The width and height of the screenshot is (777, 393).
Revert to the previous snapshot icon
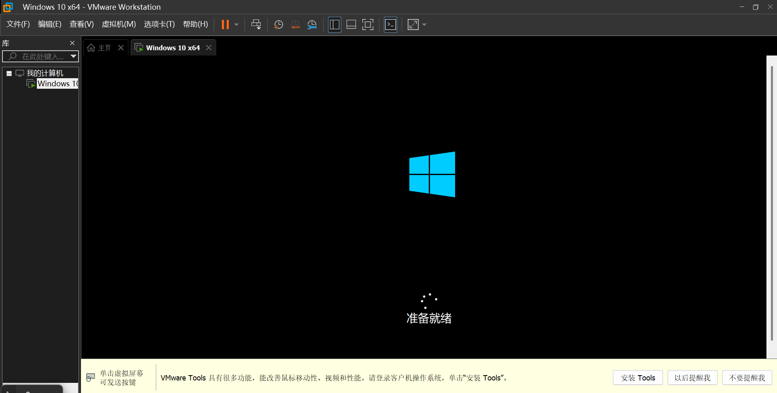(x=295, y=25)
